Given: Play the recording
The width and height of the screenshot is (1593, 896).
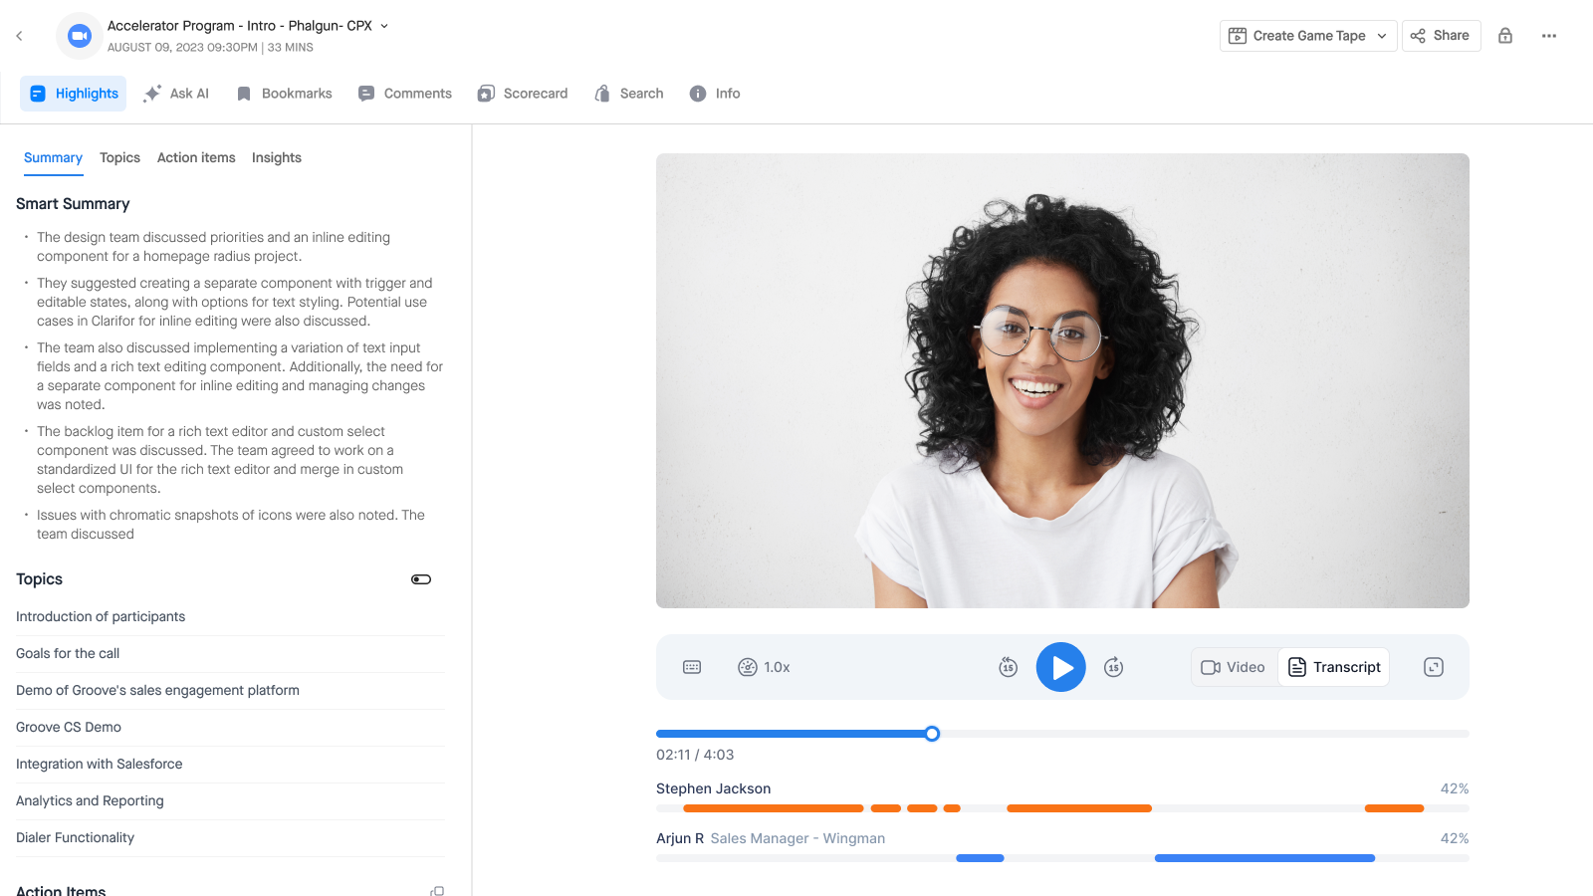Looking at the screenshot, I should tap(1061, 667).
